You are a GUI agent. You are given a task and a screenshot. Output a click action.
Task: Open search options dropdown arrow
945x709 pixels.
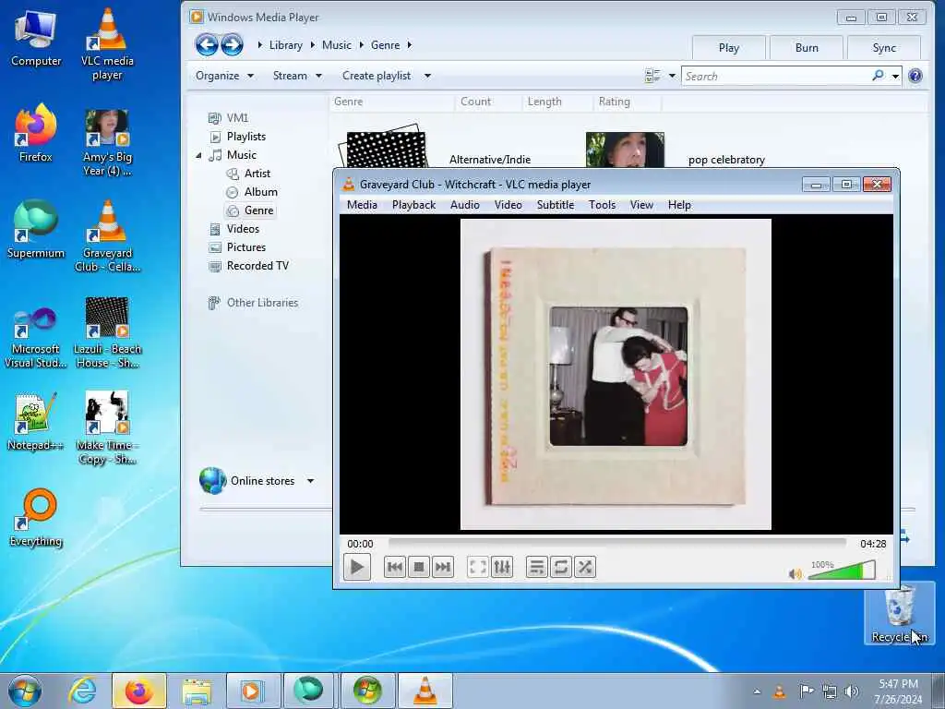(x=895, y=76)
